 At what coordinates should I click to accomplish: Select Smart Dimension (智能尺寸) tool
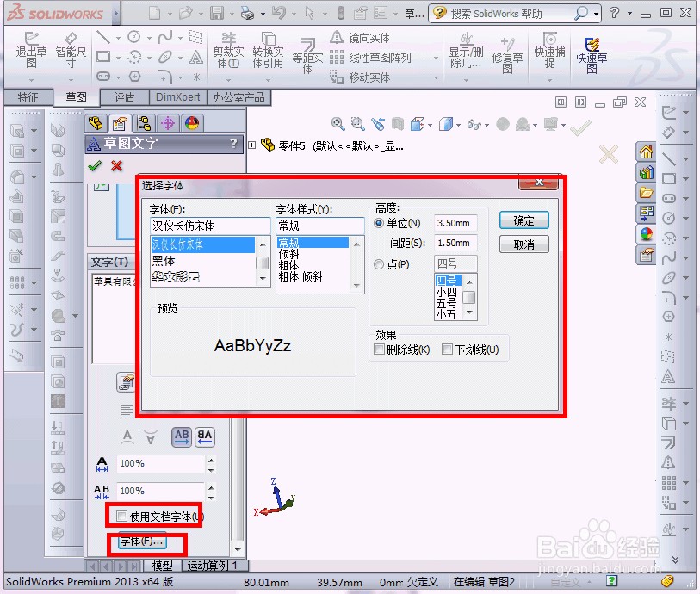click(71, 50)
